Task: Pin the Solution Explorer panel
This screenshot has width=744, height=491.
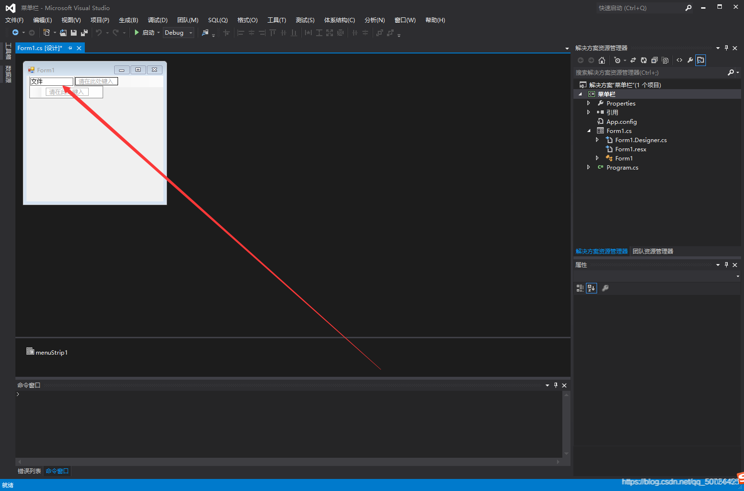Action: click(726, 48)
